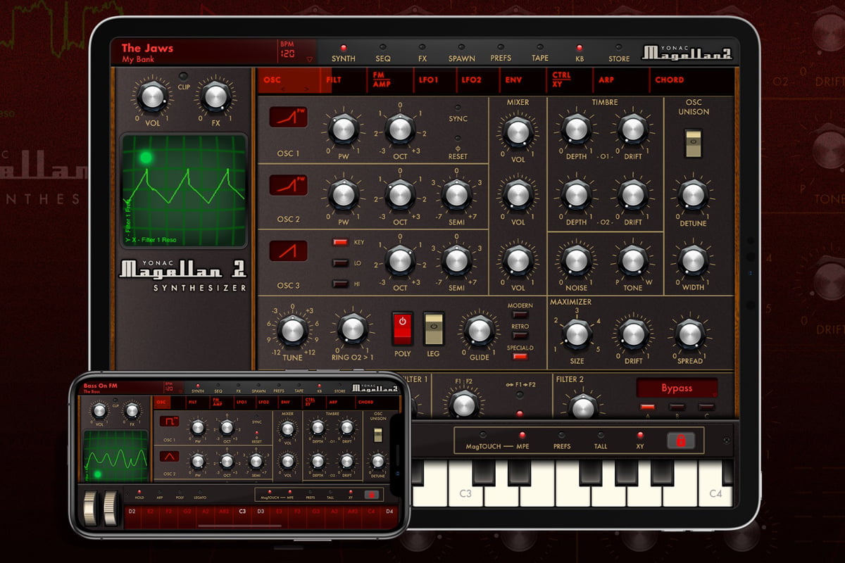The width and height of the screenshot is (845, 563).
Task: Open the SEQ section in the tablet top bar
Action: 383,53
